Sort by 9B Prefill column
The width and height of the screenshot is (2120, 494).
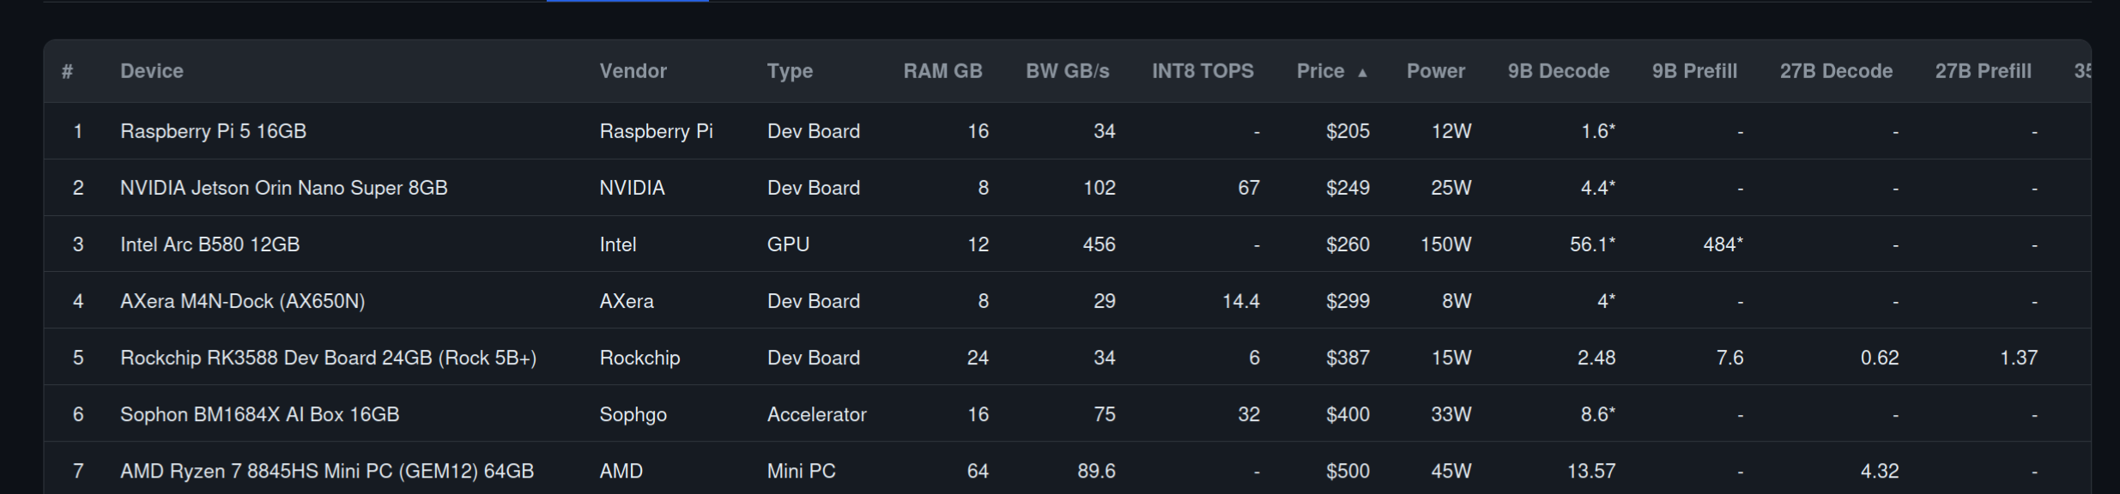pyautogui.click(x=1694, y=71)
